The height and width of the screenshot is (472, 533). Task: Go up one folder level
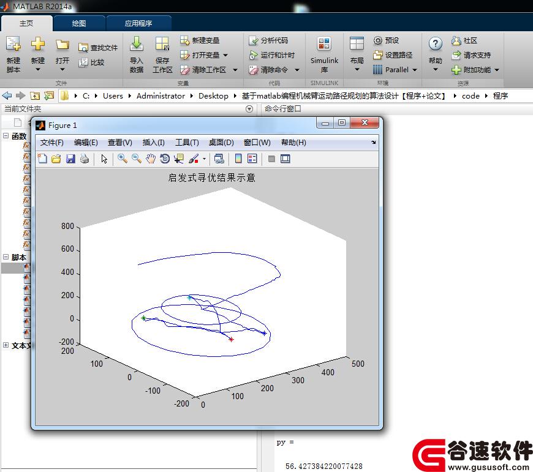click(x=35, y=96)
